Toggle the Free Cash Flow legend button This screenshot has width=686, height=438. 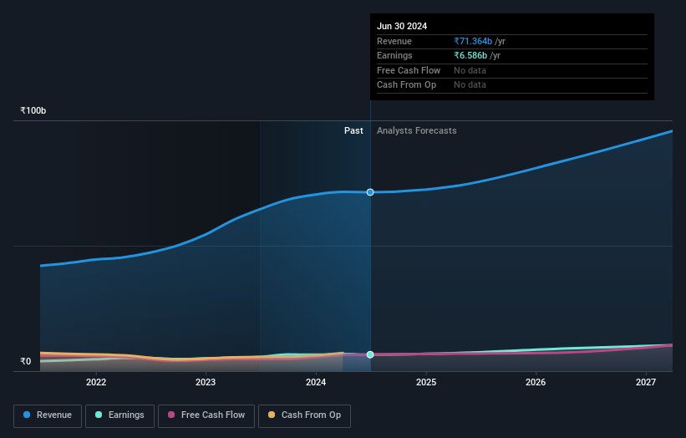pyautogui.click(x=206, y=415)
